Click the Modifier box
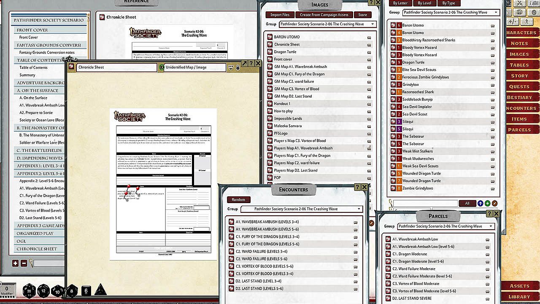 coord(7,290)
